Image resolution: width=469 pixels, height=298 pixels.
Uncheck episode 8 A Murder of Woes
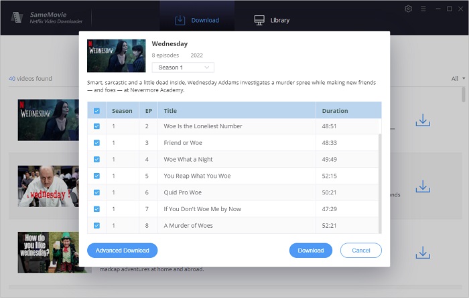[97, 226]
